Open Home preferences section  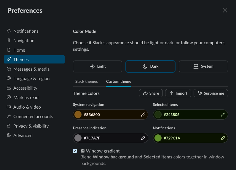tap(34, 50)
